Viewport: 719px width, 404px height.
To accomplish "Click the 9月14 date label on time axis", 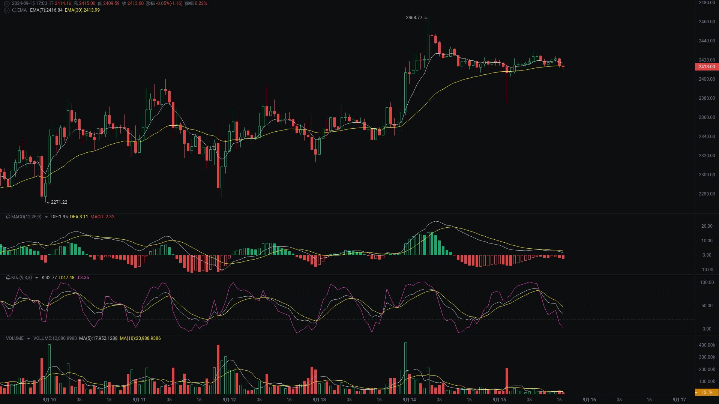I will point(409,400).
